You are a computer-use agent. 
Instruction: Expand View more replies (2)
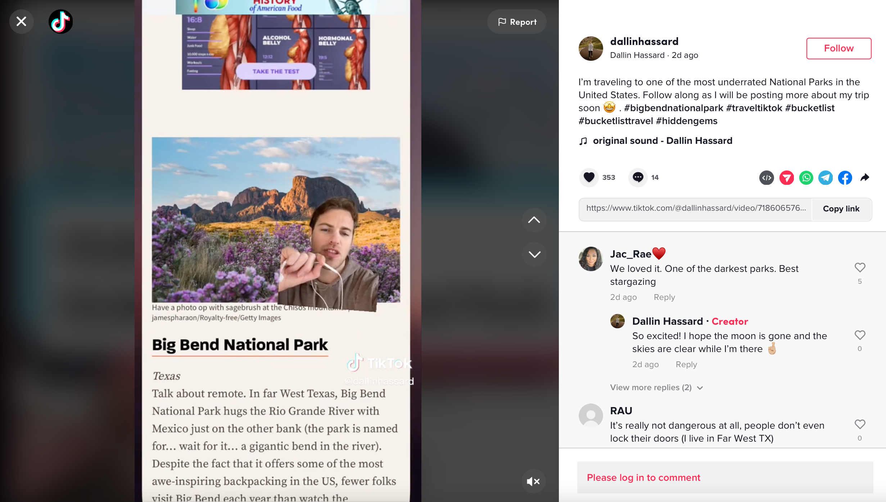point(656,387)
